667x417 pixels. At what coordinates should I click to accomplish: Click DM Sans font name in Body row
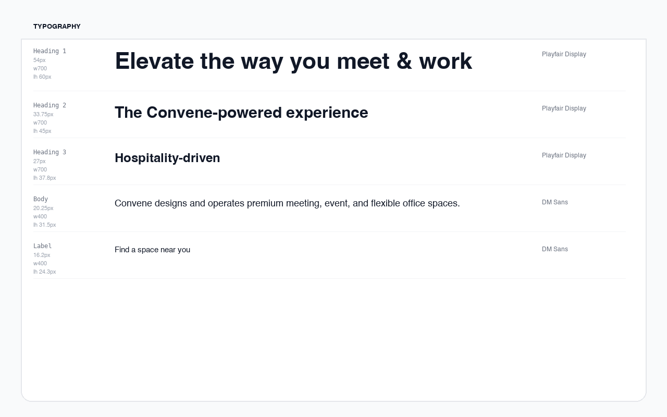coord(555,202)
